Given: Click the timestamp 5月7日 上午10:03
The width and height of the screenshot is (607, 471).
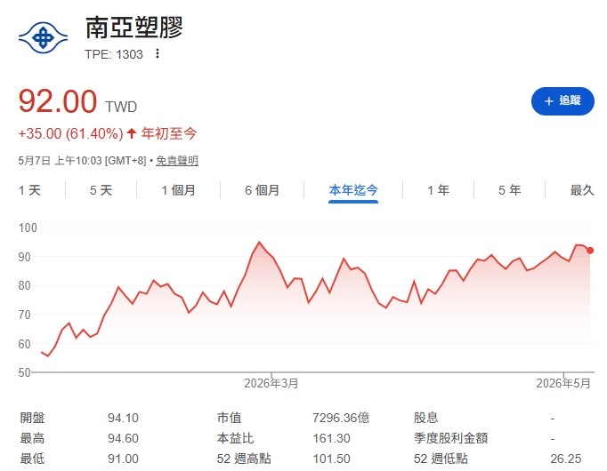Looking at the screenshot, I should tap(60, 161).
